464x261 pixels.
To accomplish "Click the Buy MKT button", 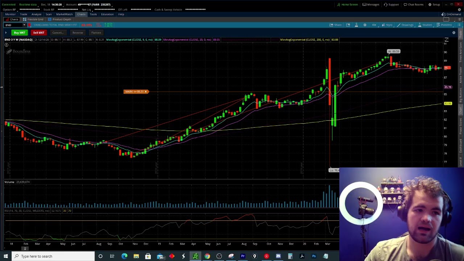I will tap(20, 33).
